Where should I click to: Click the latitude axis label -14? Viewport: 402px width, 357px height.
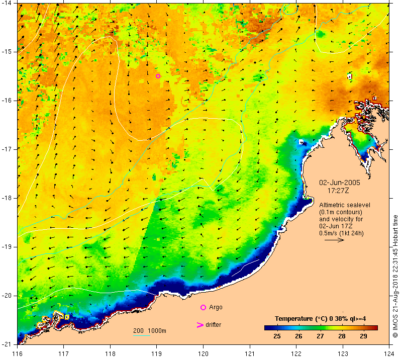coord(7,3)
